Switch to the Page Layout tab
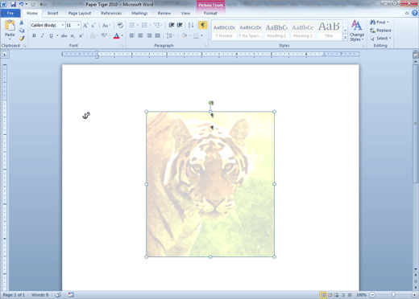Viewport: 419px width, 299px height. pos(80,13)
